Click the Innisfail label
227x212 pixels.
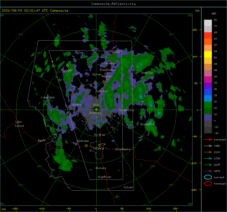[x=102, y=91]
